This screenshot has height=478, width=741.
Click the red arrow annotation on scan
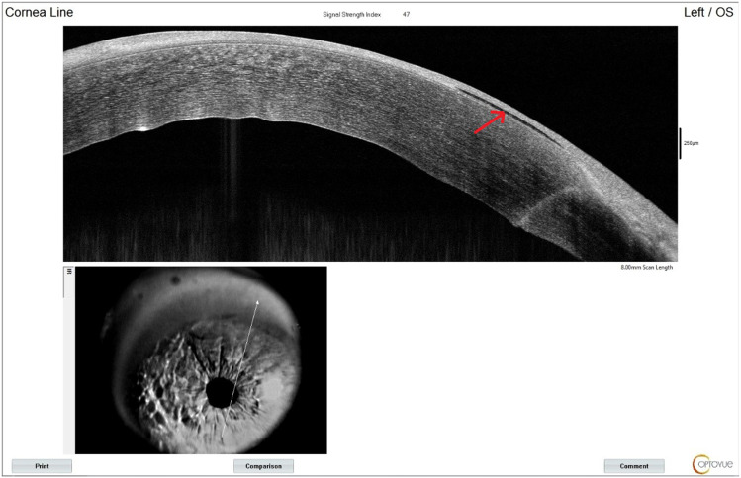pyautogui.click(x=491, y=122)
